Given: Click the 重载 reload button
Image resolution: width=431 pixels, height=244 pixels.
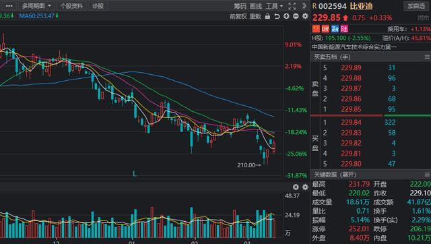Looking at the screenshot, I should point(255,16).
